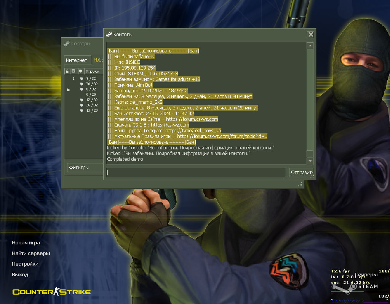The image size is (390, 304).
Task: Choose Выход in the main menu
Action: tap(20, 275)
